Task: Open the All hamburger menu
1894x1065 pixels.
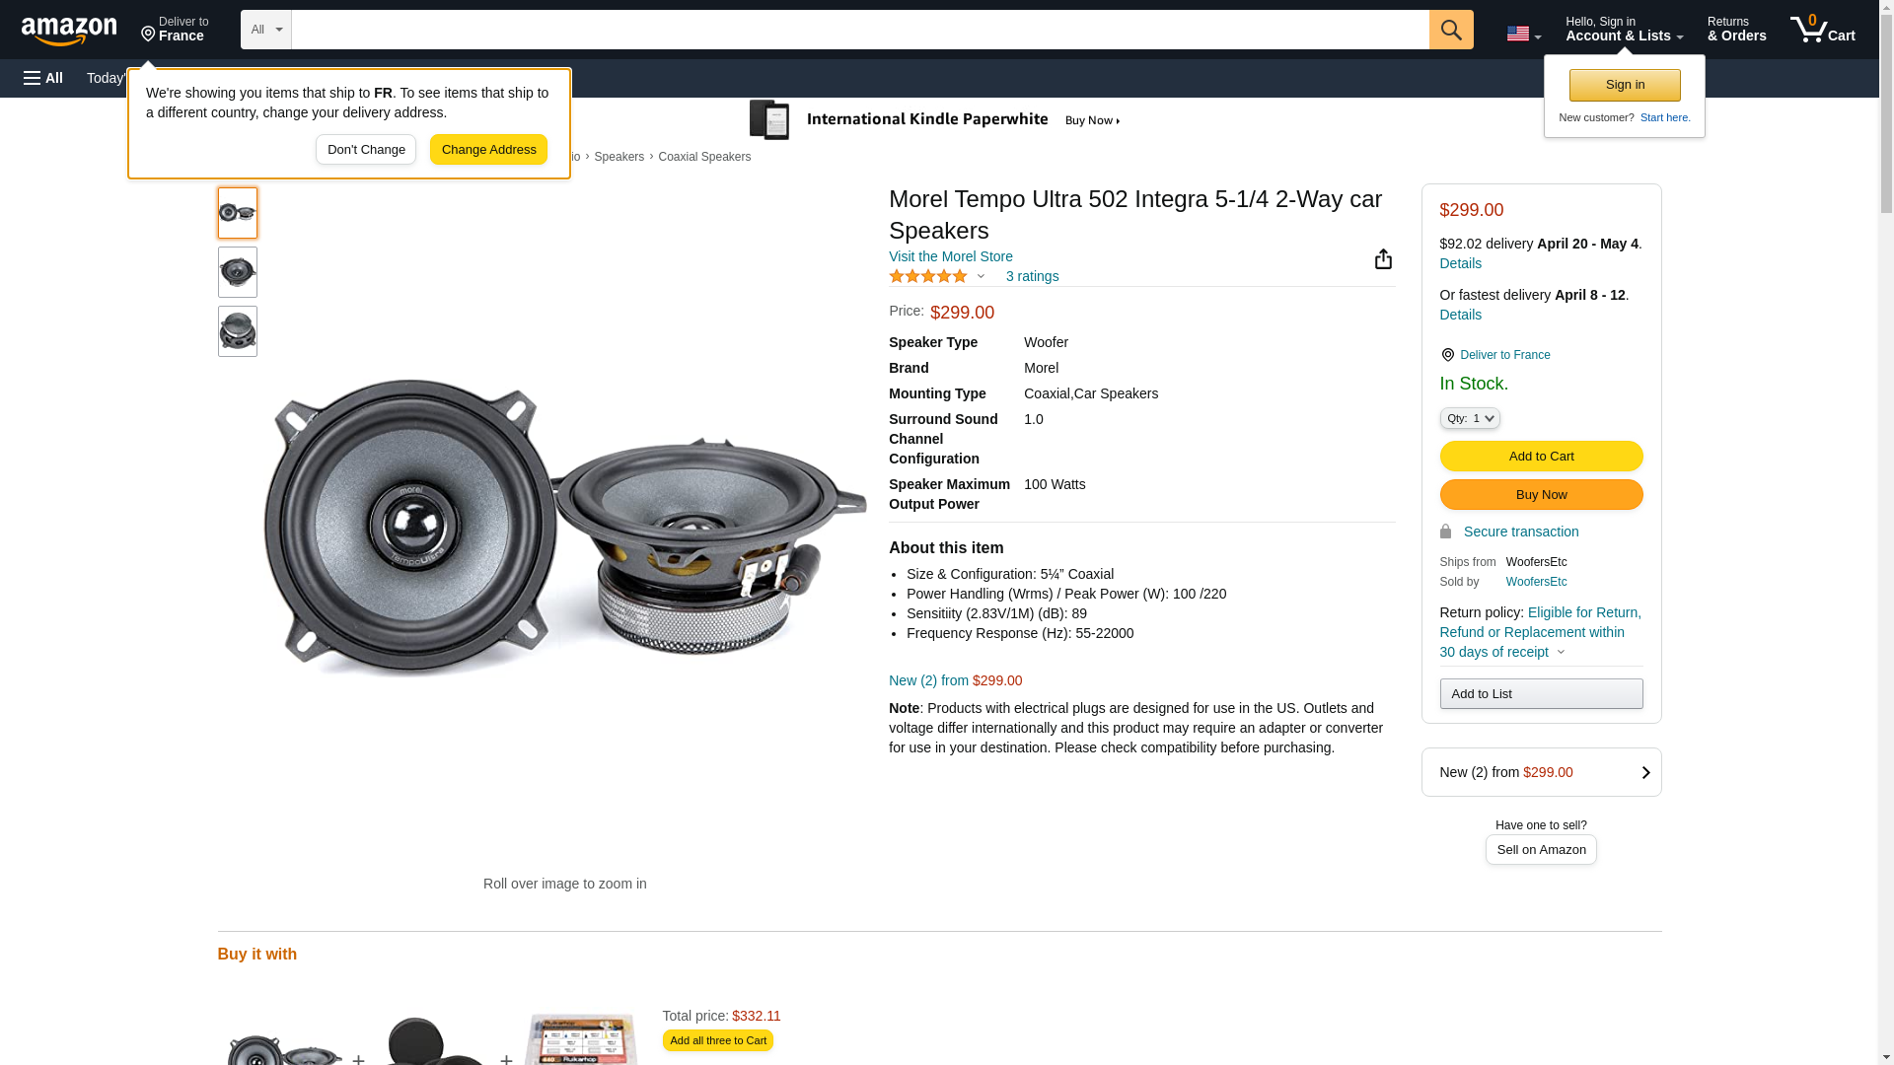Action: pyautogui.click(x=43, y=78)
